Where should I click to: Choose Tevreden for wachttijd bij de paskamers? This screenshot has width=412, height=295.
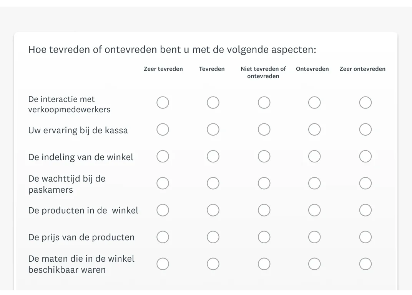coord(213,183)
